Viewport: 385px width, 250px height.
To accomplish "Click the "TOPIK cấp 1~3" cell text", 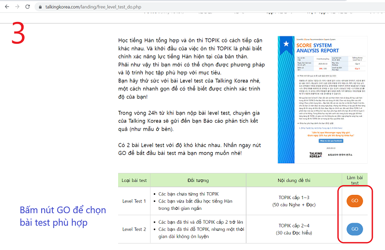I will click(294, 198).
